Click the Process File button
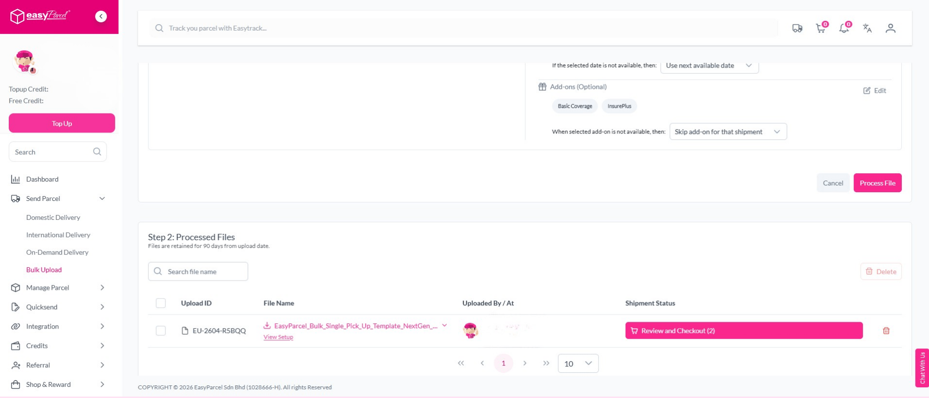 (x=877, y=183)
